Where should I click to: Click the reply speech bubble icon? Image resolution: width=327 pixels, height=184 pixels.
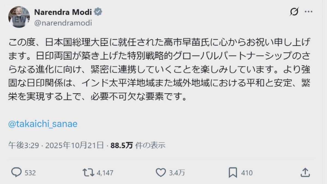click(x=16, y=172)
